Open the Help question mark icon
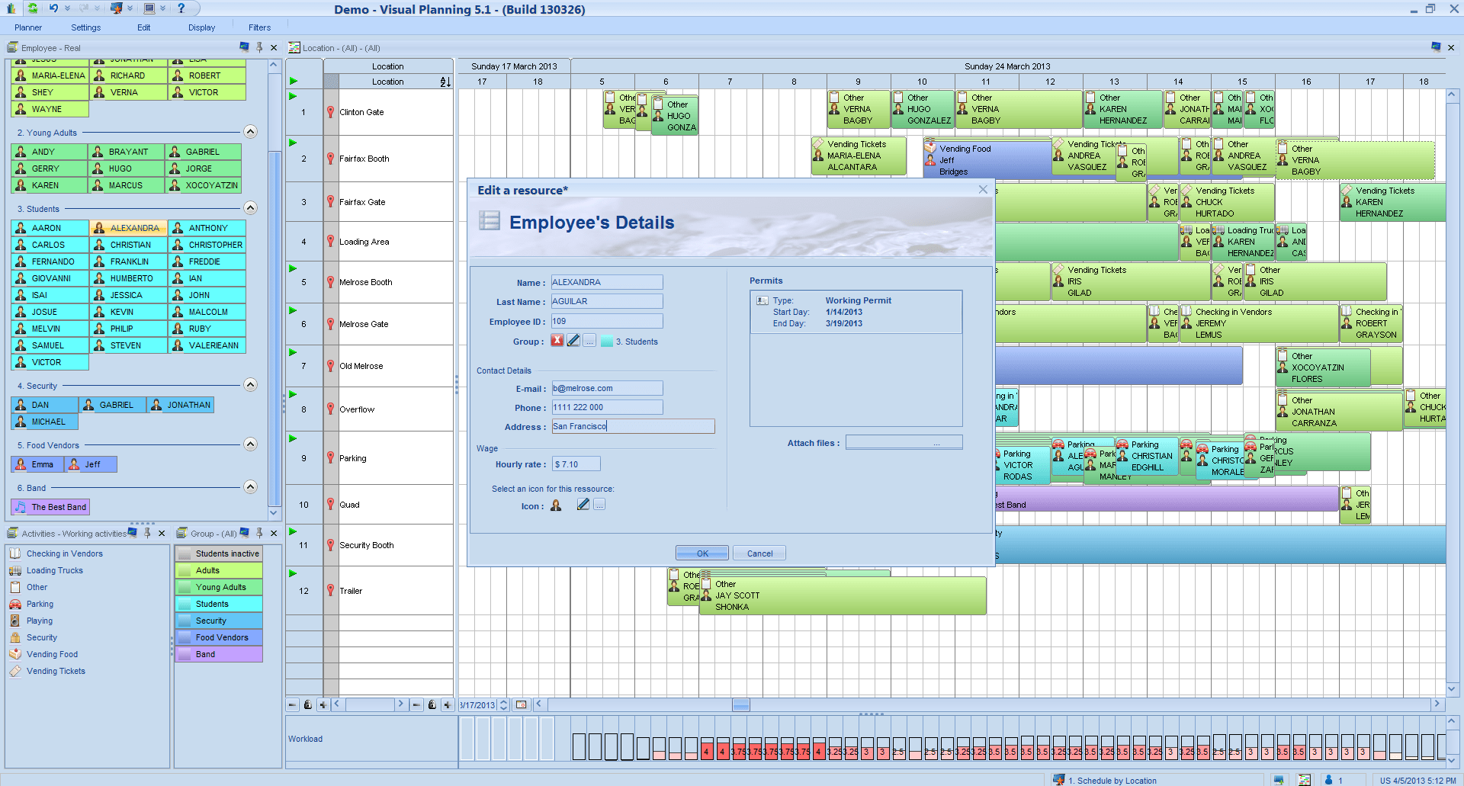The image size is (1464, 786). coord(182,8)
